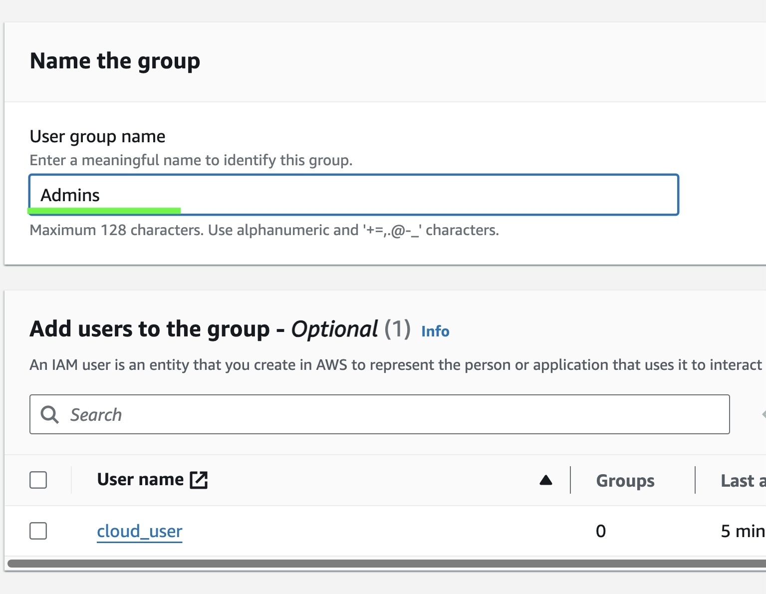The image size is (766, 594).
Task: Click the Groups count 0 for cloud_user
Action: pyautogui.click(x=601, y=531)
